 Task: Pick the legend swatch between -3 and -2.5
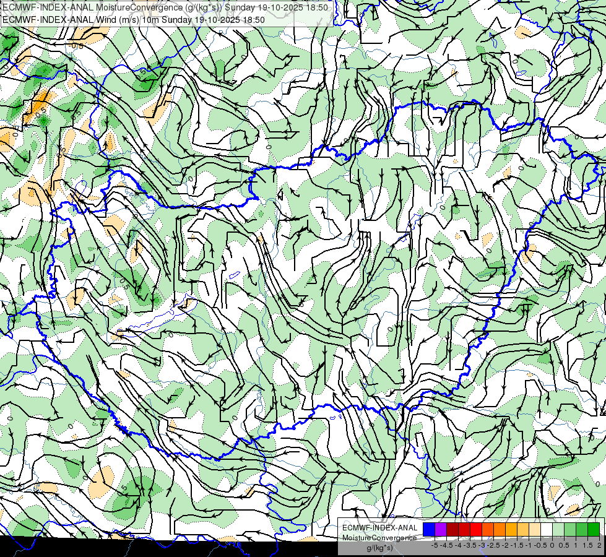pos(488,530)
